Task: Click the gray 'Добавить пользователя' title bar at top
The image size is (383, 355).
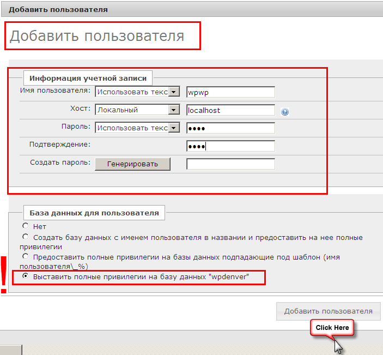Action: (191, 9)
